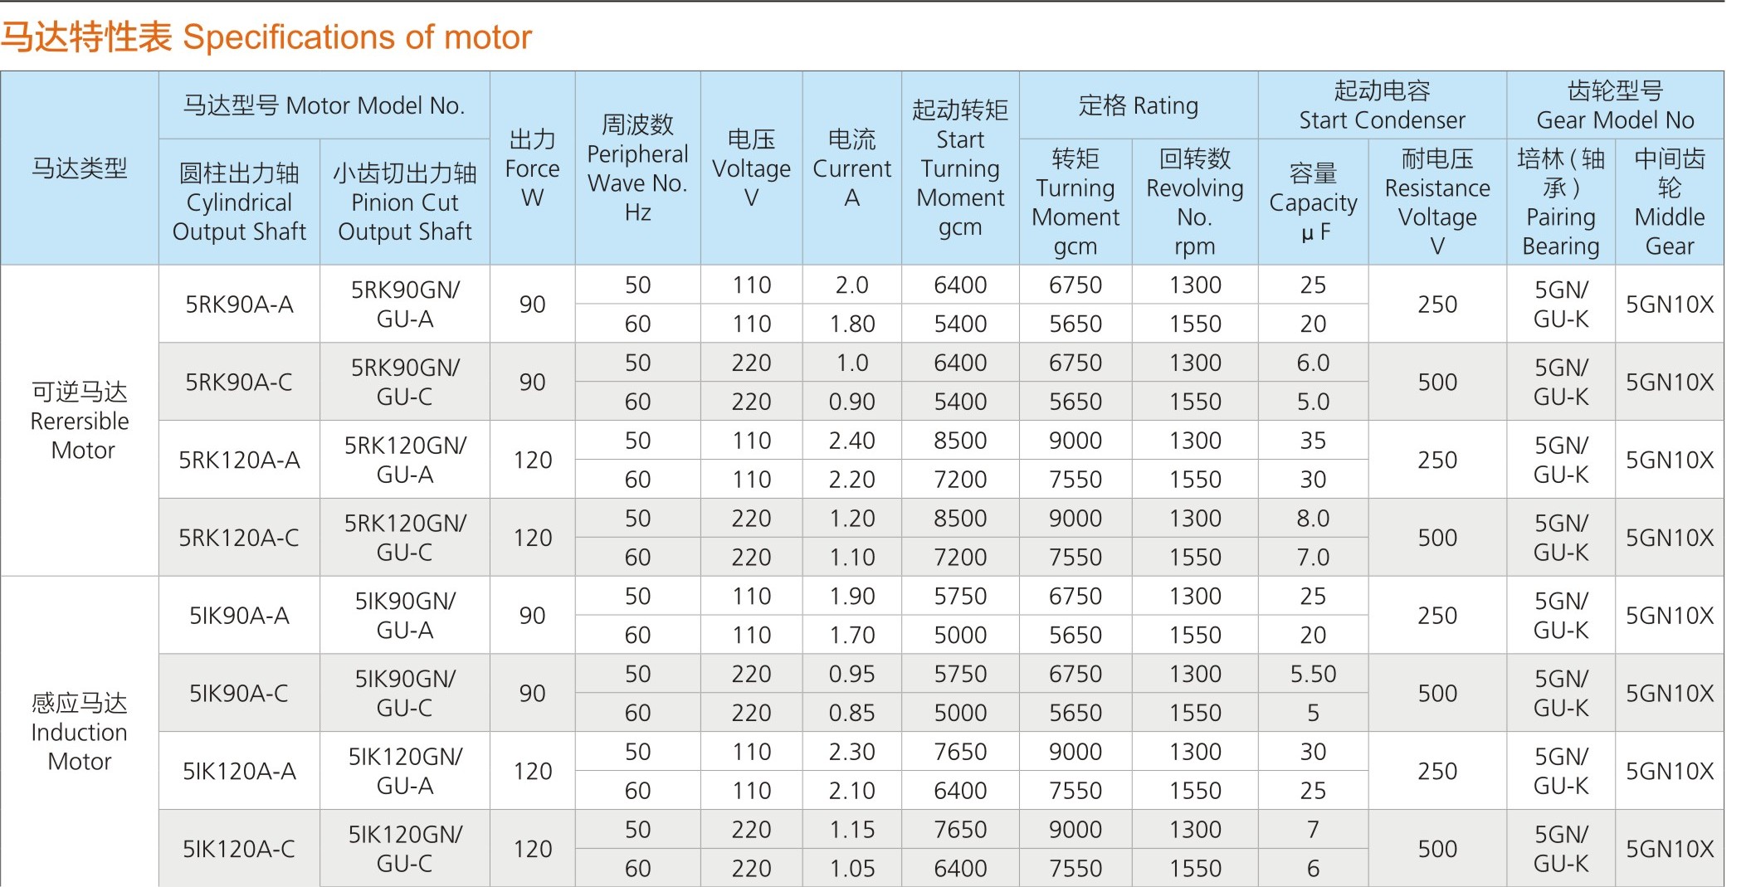Select the Middle Gear column header

[1669, 202]
